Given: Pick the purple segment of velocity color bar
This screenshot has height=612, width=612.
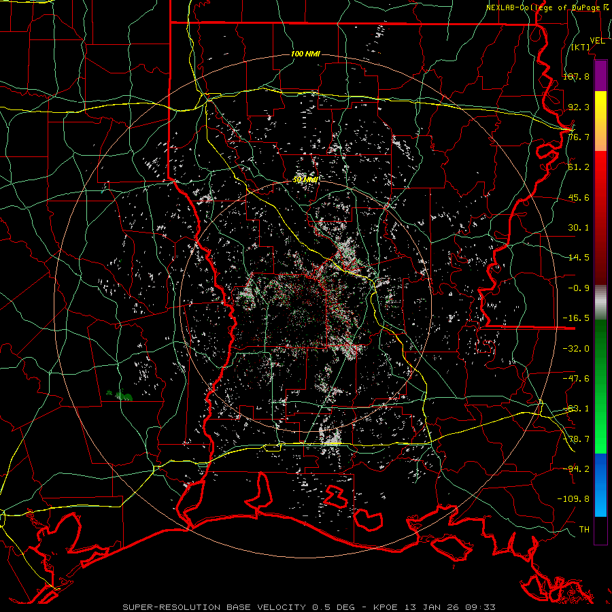Looking at the screenshot, I should [600, 76].
